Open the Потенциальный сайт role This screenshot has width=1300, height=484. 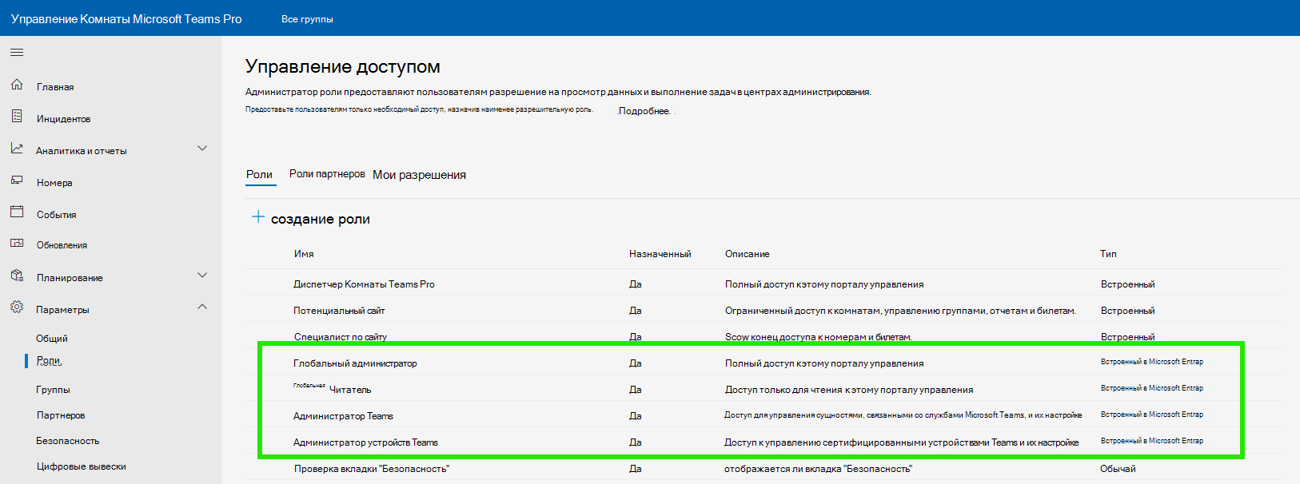[x=339, y=311]
